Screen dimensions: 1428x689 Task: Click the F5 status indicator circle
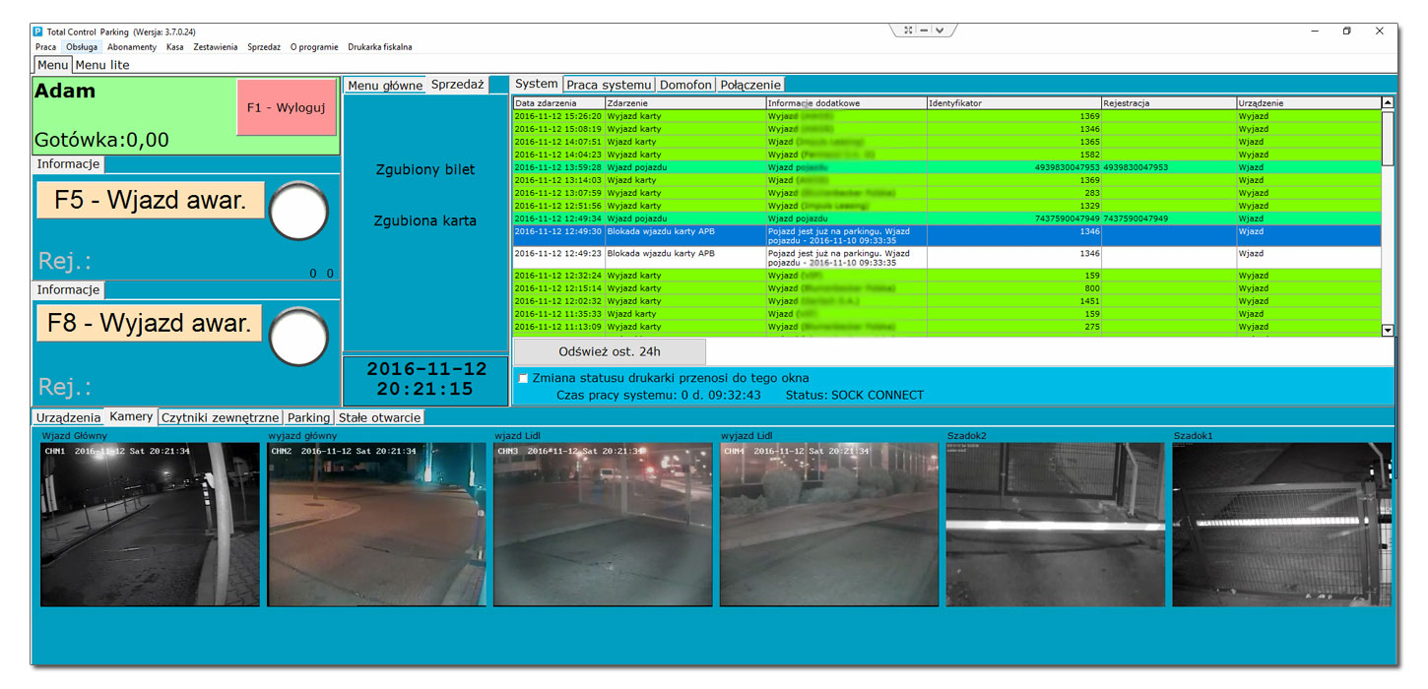click(298, 211)
